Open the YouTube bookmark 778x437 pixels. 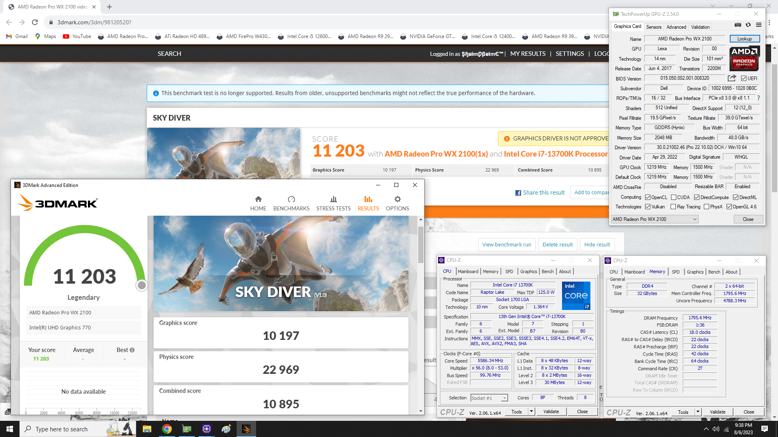point(77,36)
